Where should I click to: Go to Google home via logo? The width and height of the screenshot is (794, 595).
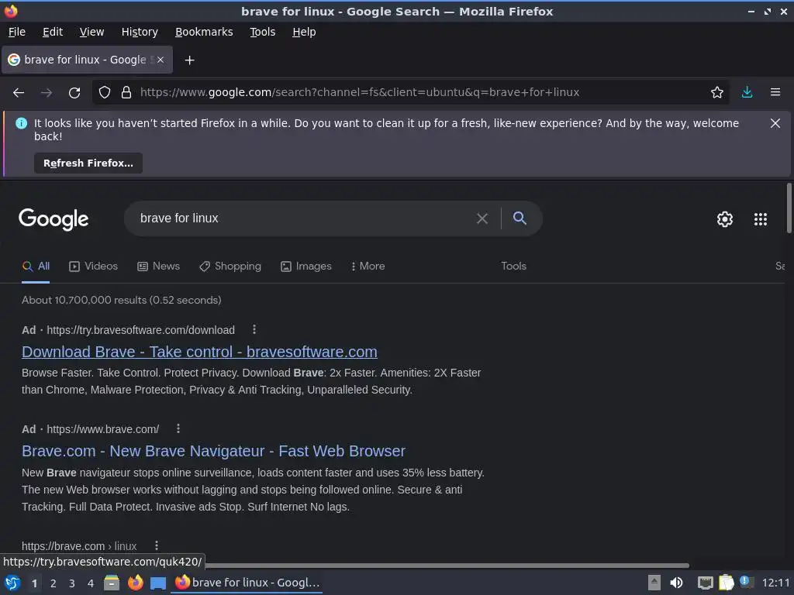click(54, 219)
